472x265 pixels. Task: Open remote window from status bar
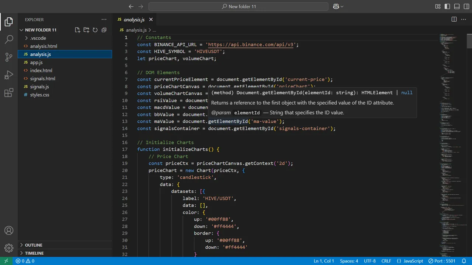coord(6,261)
